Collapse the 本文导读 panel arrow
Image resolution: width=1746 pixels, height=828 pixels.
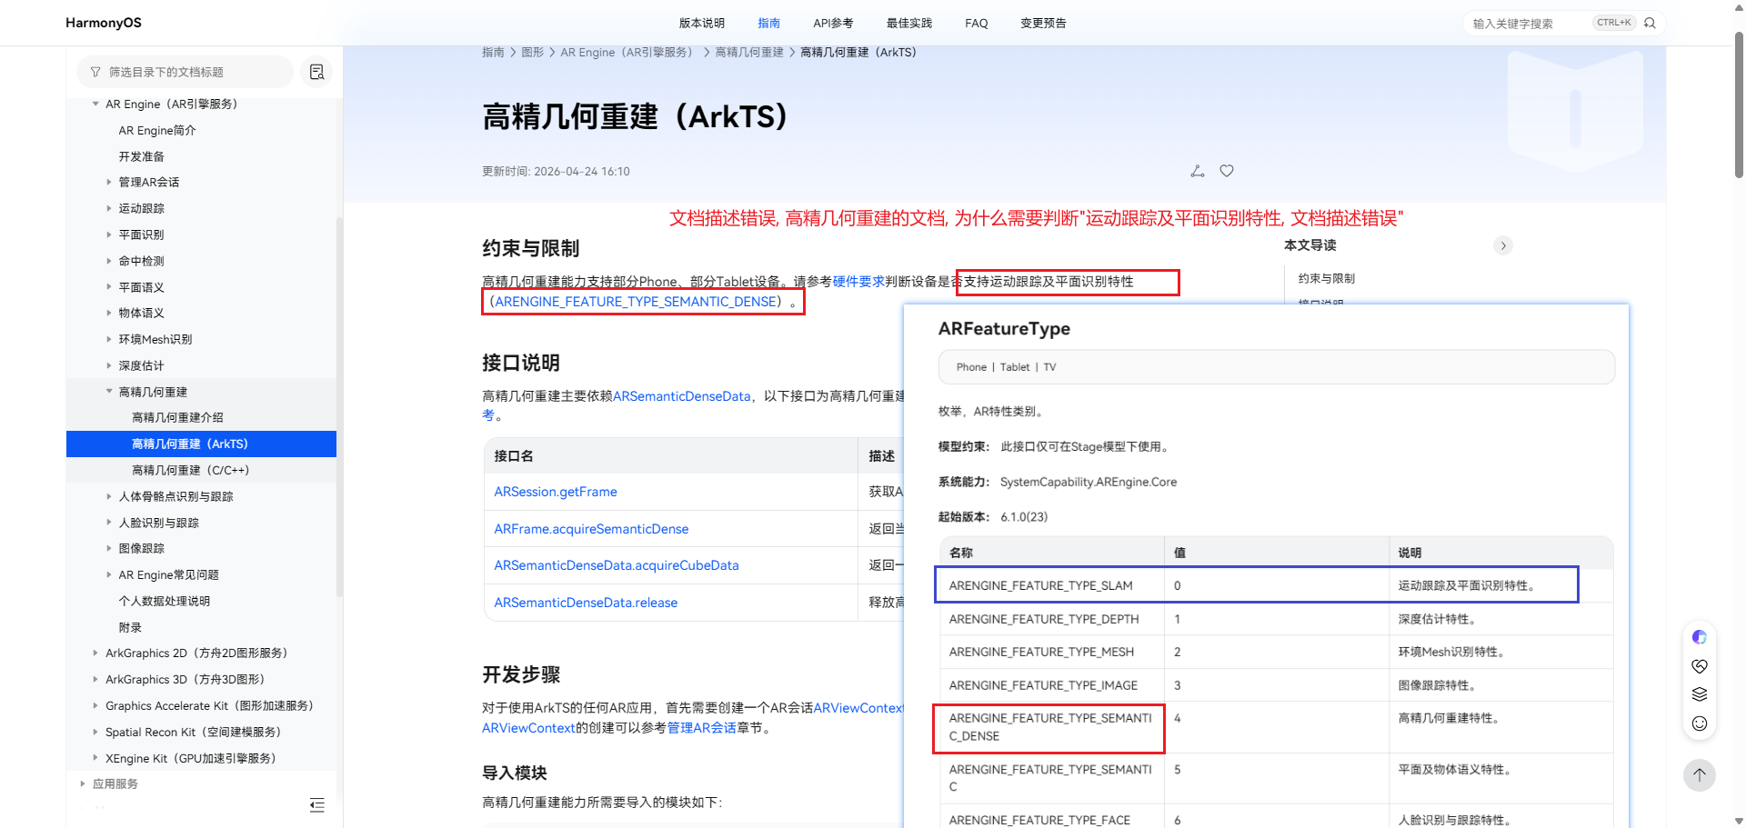[1503, 245]
